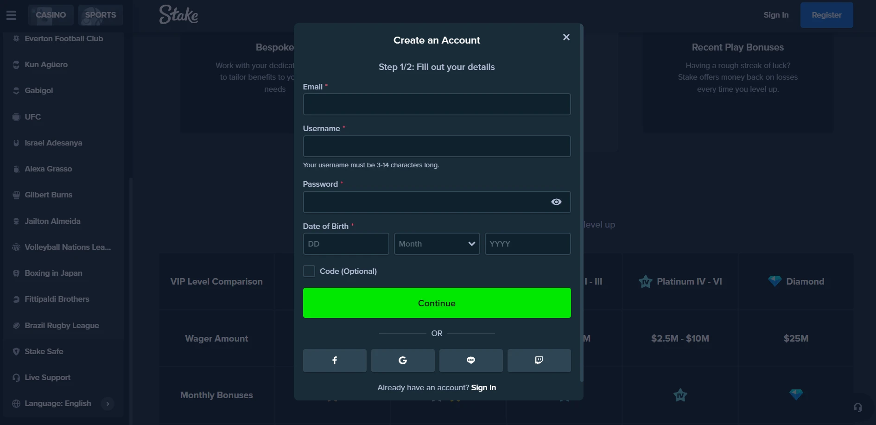Click the "Wager Amount" row label
876x425 pixels.
click(x=216, y=338)
